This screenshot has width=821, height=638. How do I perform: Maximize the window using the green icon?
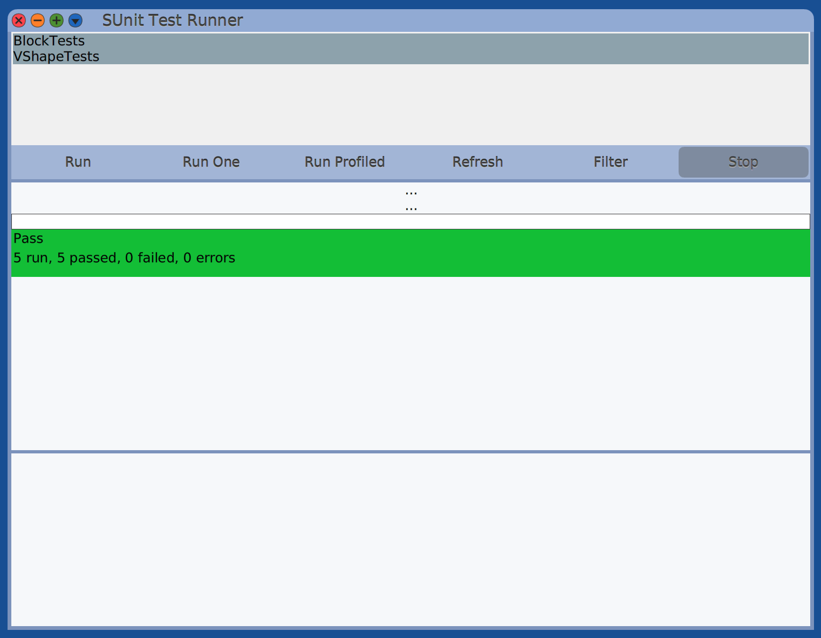[x=56, y=20]
